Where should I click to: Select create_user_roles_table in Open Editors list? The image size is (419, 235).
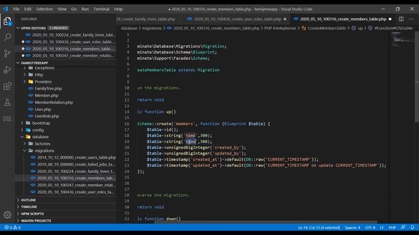pyautogui.click(x=73, y=42)
